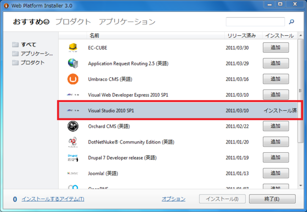Click the EC-CUBE yellow cube icon
Image resolution: width=307 pixels, height=212 pixels.
pyautogui.click(x=73, y=48)
